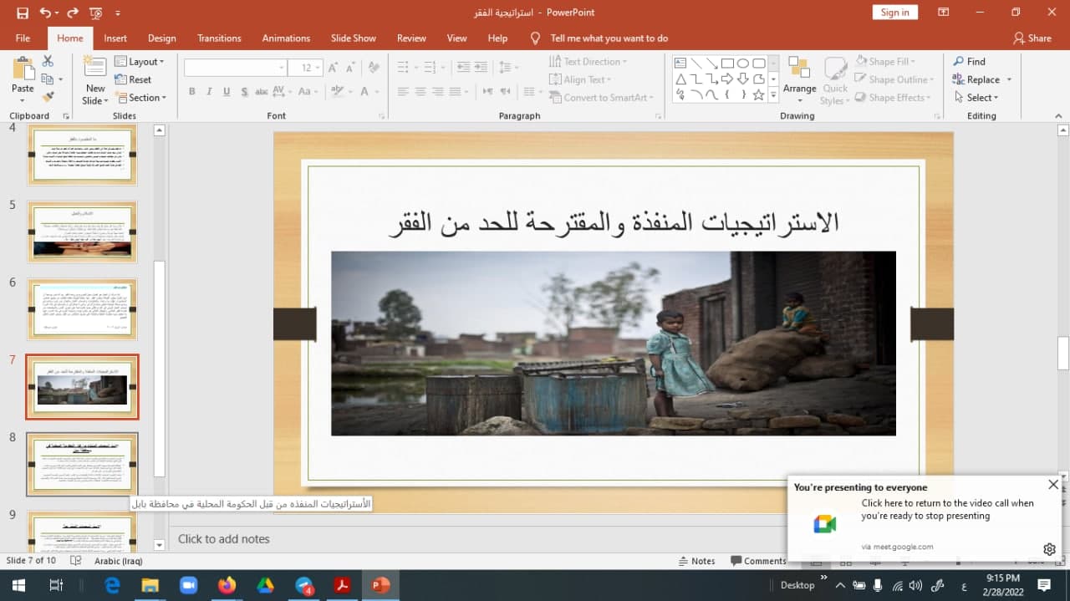Choose the Right Arrow shape

click(727, 79)
